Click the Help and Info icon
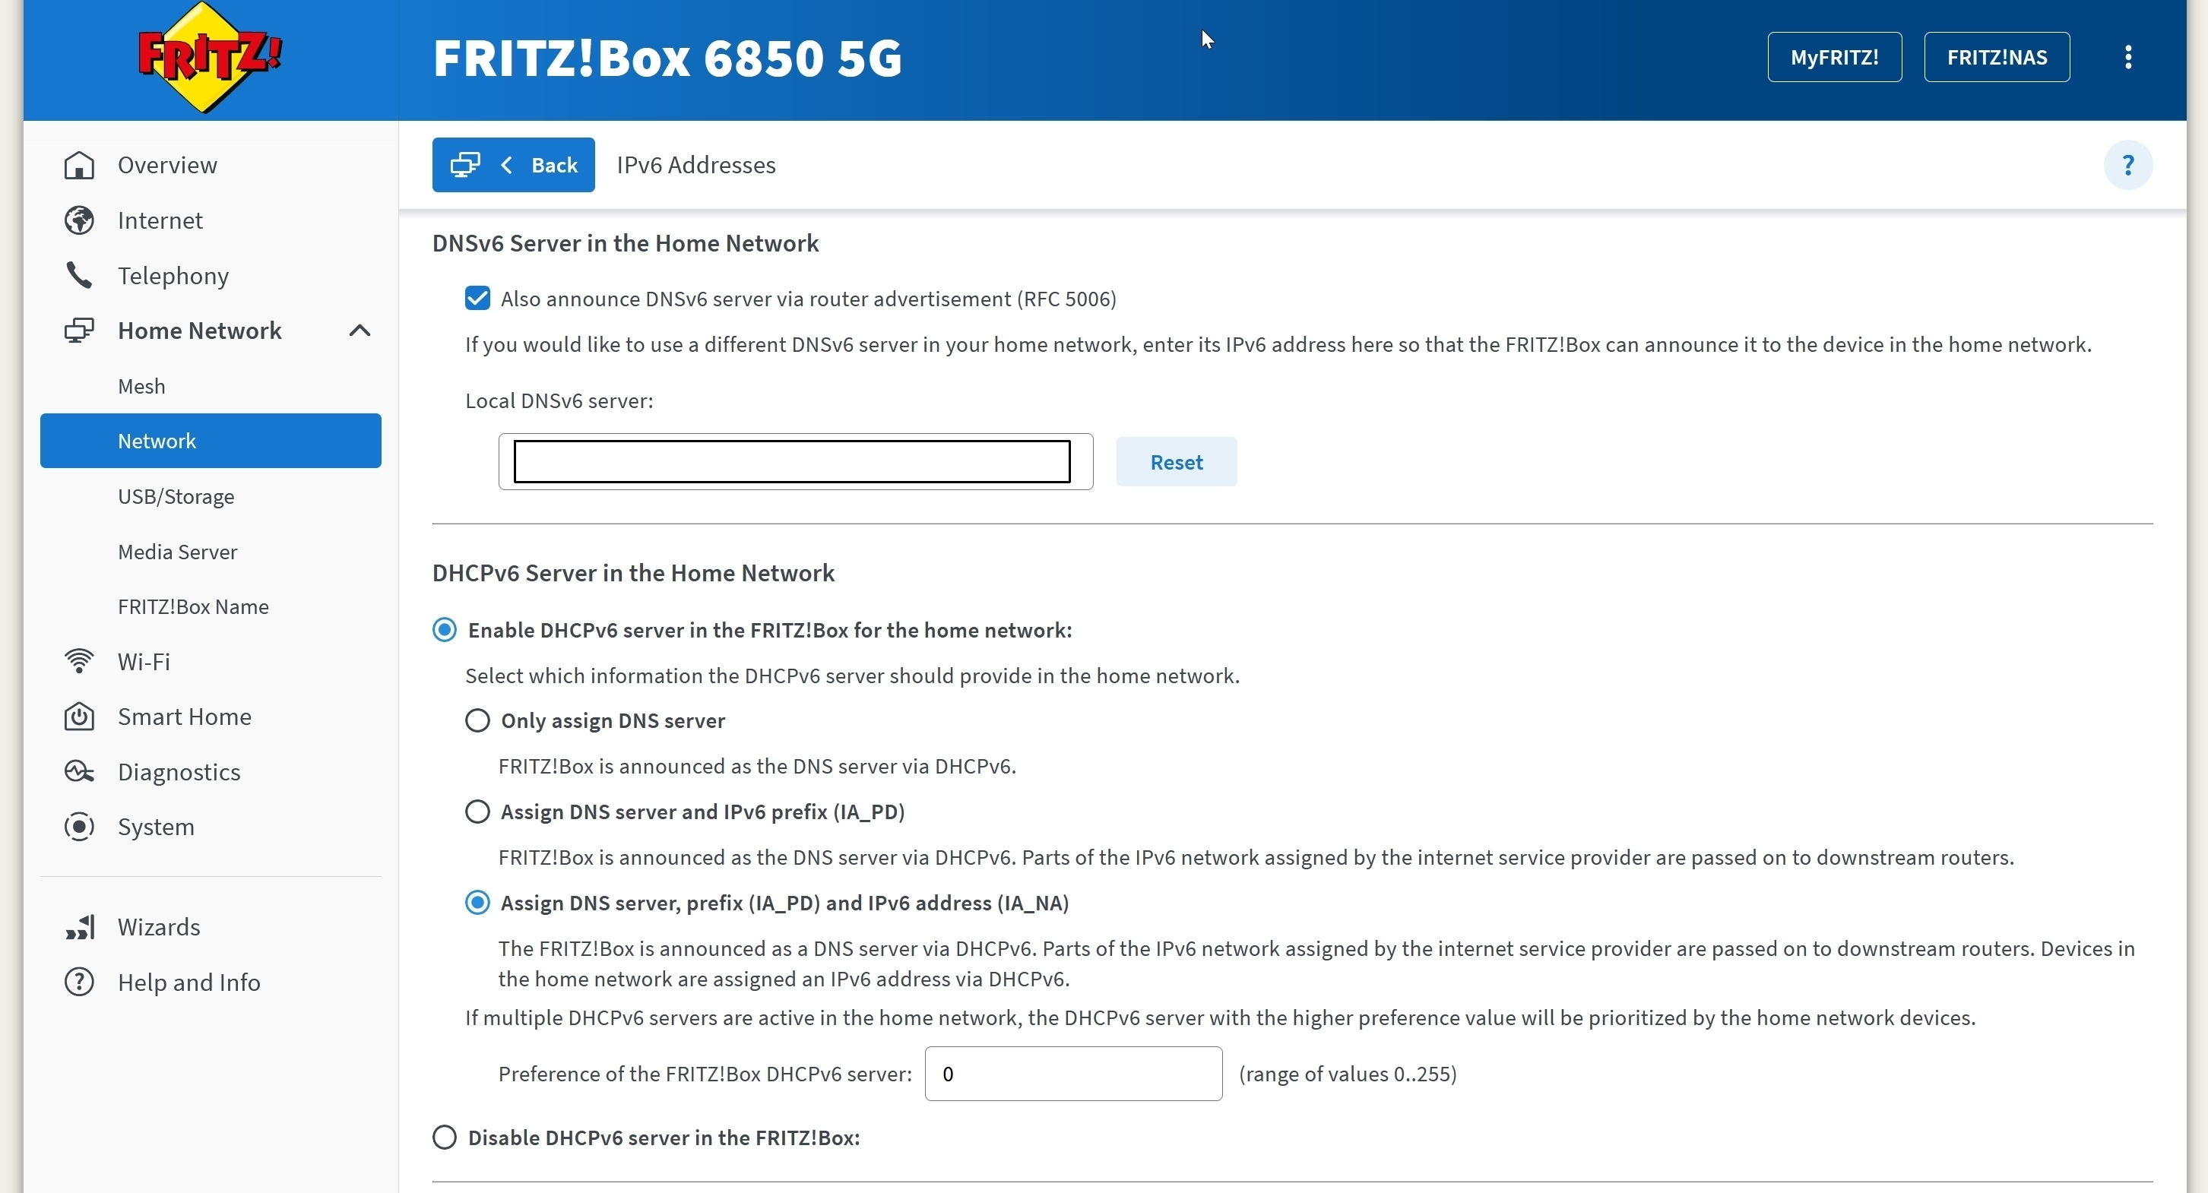Image resolution: width=2208 pixels, height=1193 pixels. (x=79, y=983)
